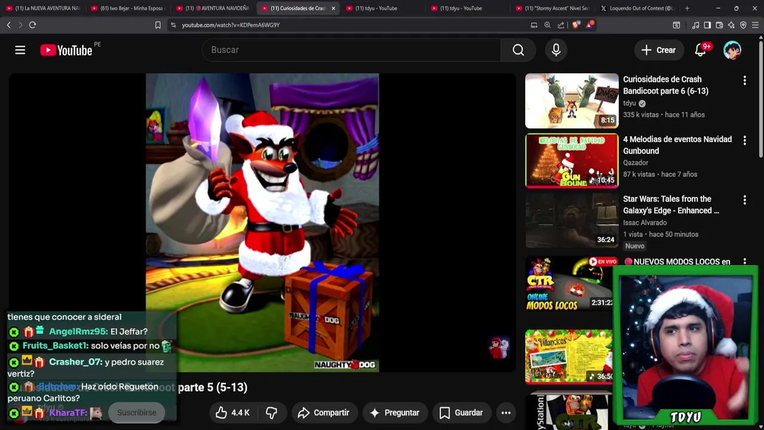Open the notifications bell

[700, 50]
